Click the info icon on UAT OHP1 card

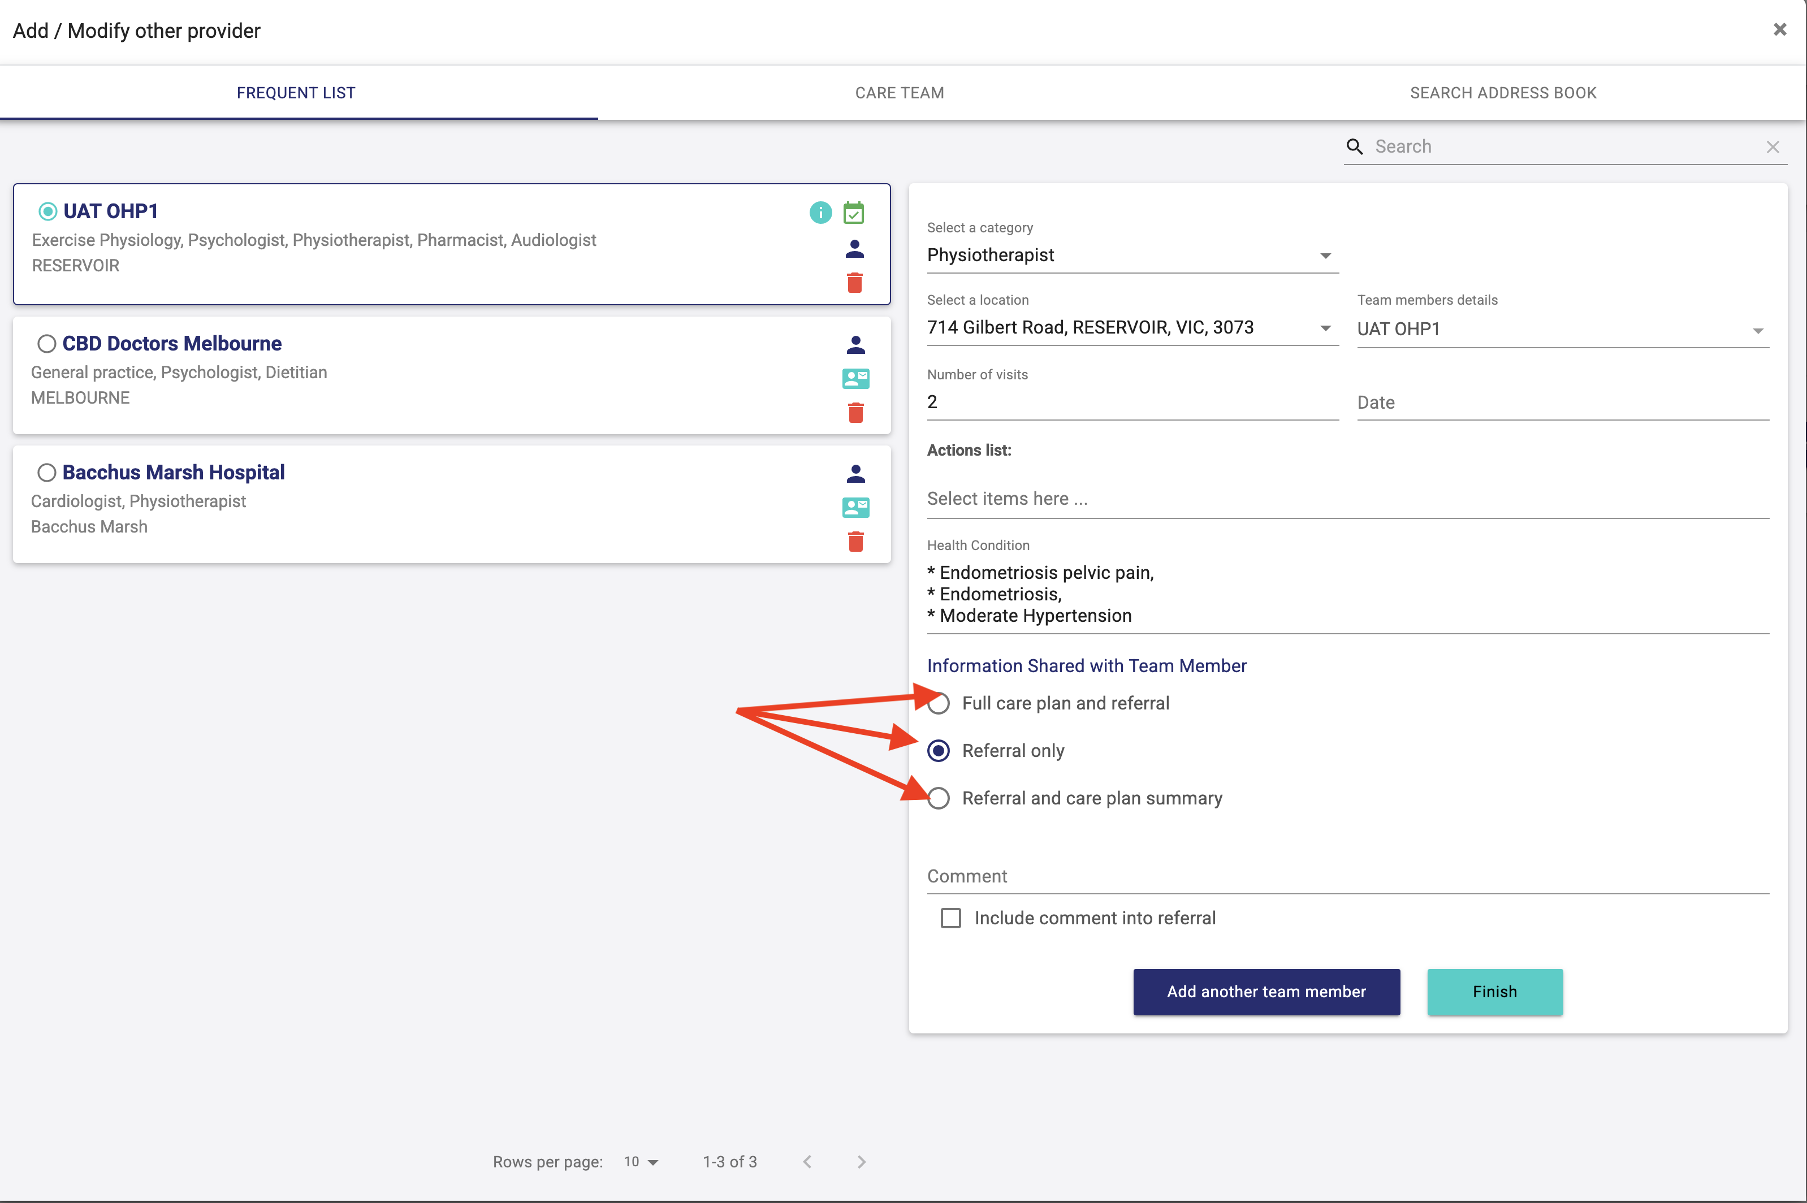click(x=820, y=213)
